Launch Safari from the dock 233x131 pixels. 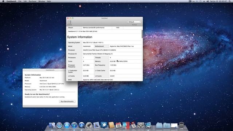click(x=59, y=125)
